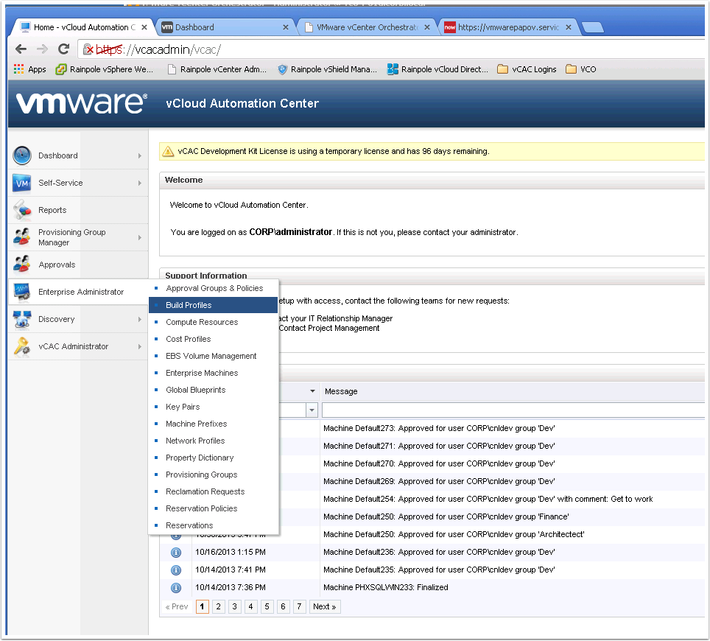Select Cost Profiles menu item
The width and height of the screenshot is (710, 641).
(x=214, y=339)
